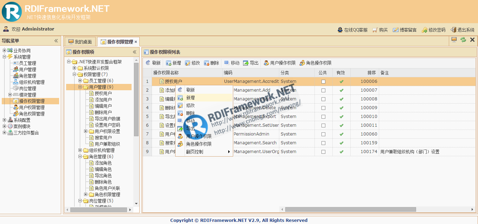
Task: Click the 修改密码 link in header
Action: [x=433, y=30]
